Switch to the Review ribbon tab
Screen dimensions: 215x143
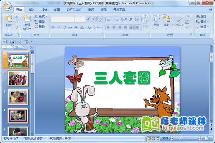pos(91,10)
